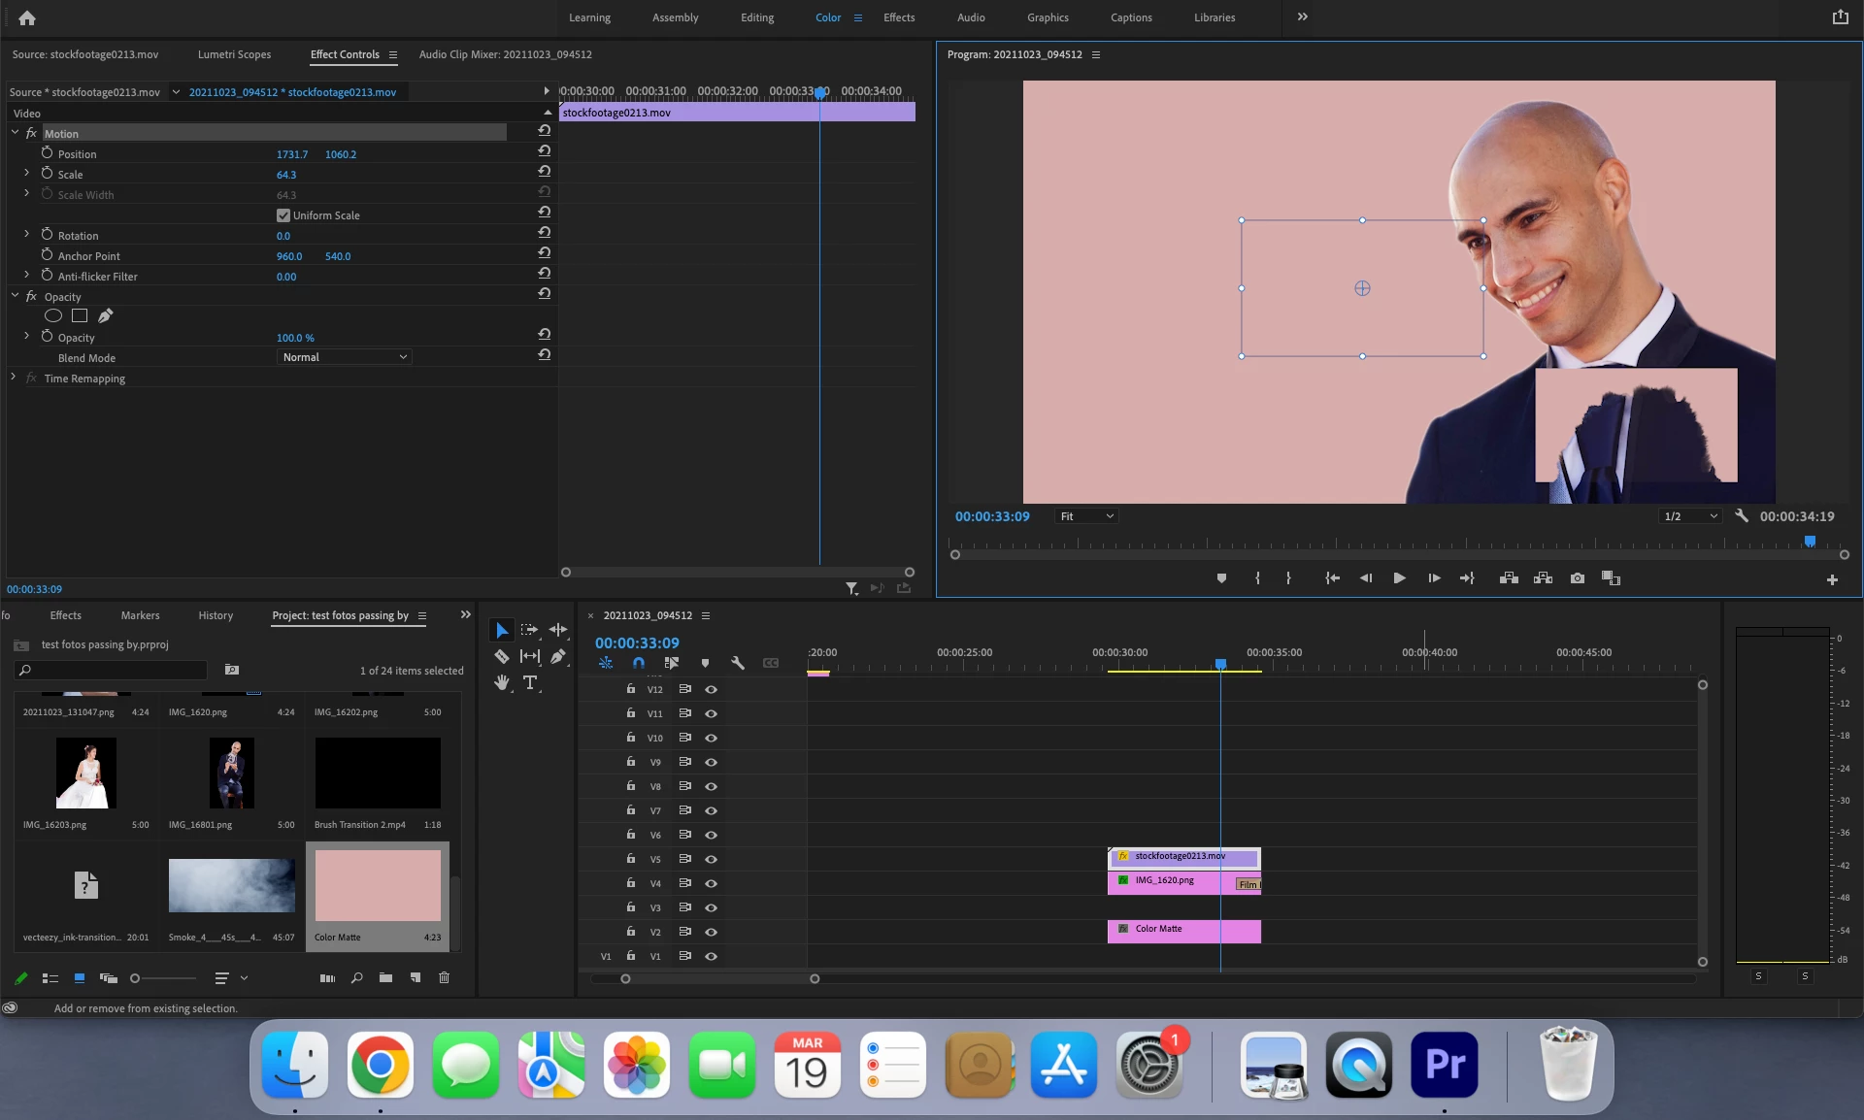Select the Color Matte thumbnail in Project
Screen dimensions: 1864x1120
[x=378, y=885]
